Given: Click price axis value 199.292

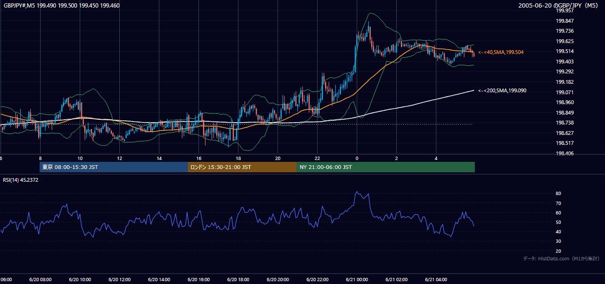Looking at the screenshot, I should pyautogui.click(x=565, y=72).
